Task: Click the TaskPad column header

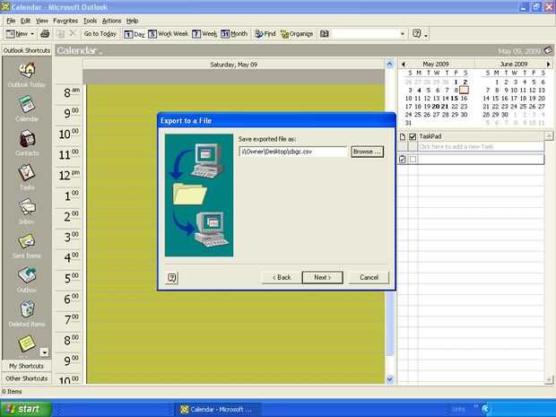Action: click(x=481, y=136)
